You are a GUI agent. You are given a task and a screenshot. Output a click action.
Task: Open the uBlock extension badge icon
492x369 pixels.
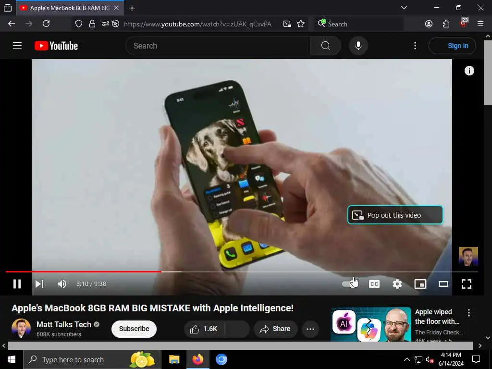[464, 23]
